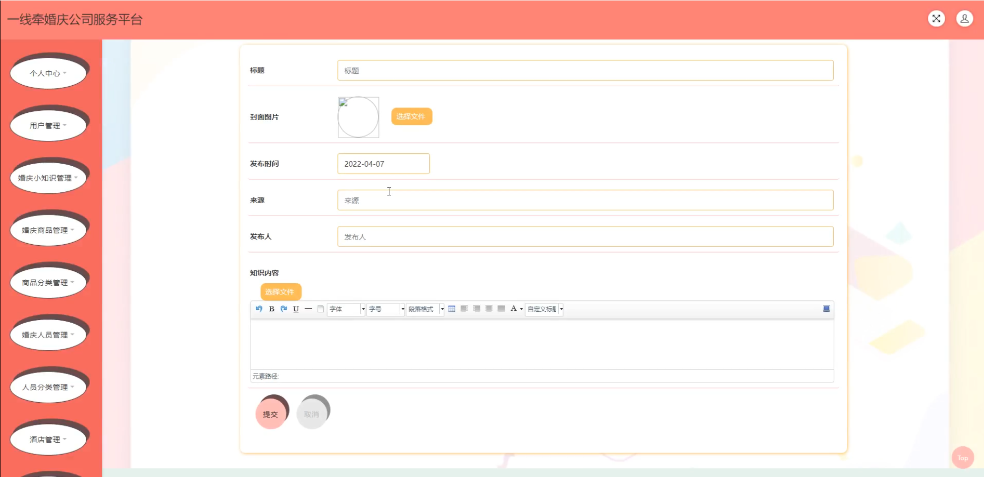This screenshot has height=477, width=984.
Task: Expand the 婚庆小知识管理 sidebar menu
Action: (x=48, y=178)
